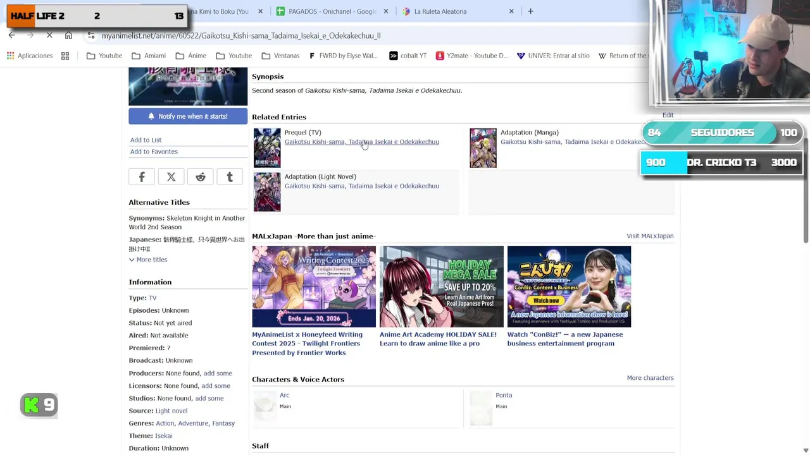Image resolution: width=810 pixels, height=455 pixels.
Task: Open character Arc link
Action: [x=284, y=395]
